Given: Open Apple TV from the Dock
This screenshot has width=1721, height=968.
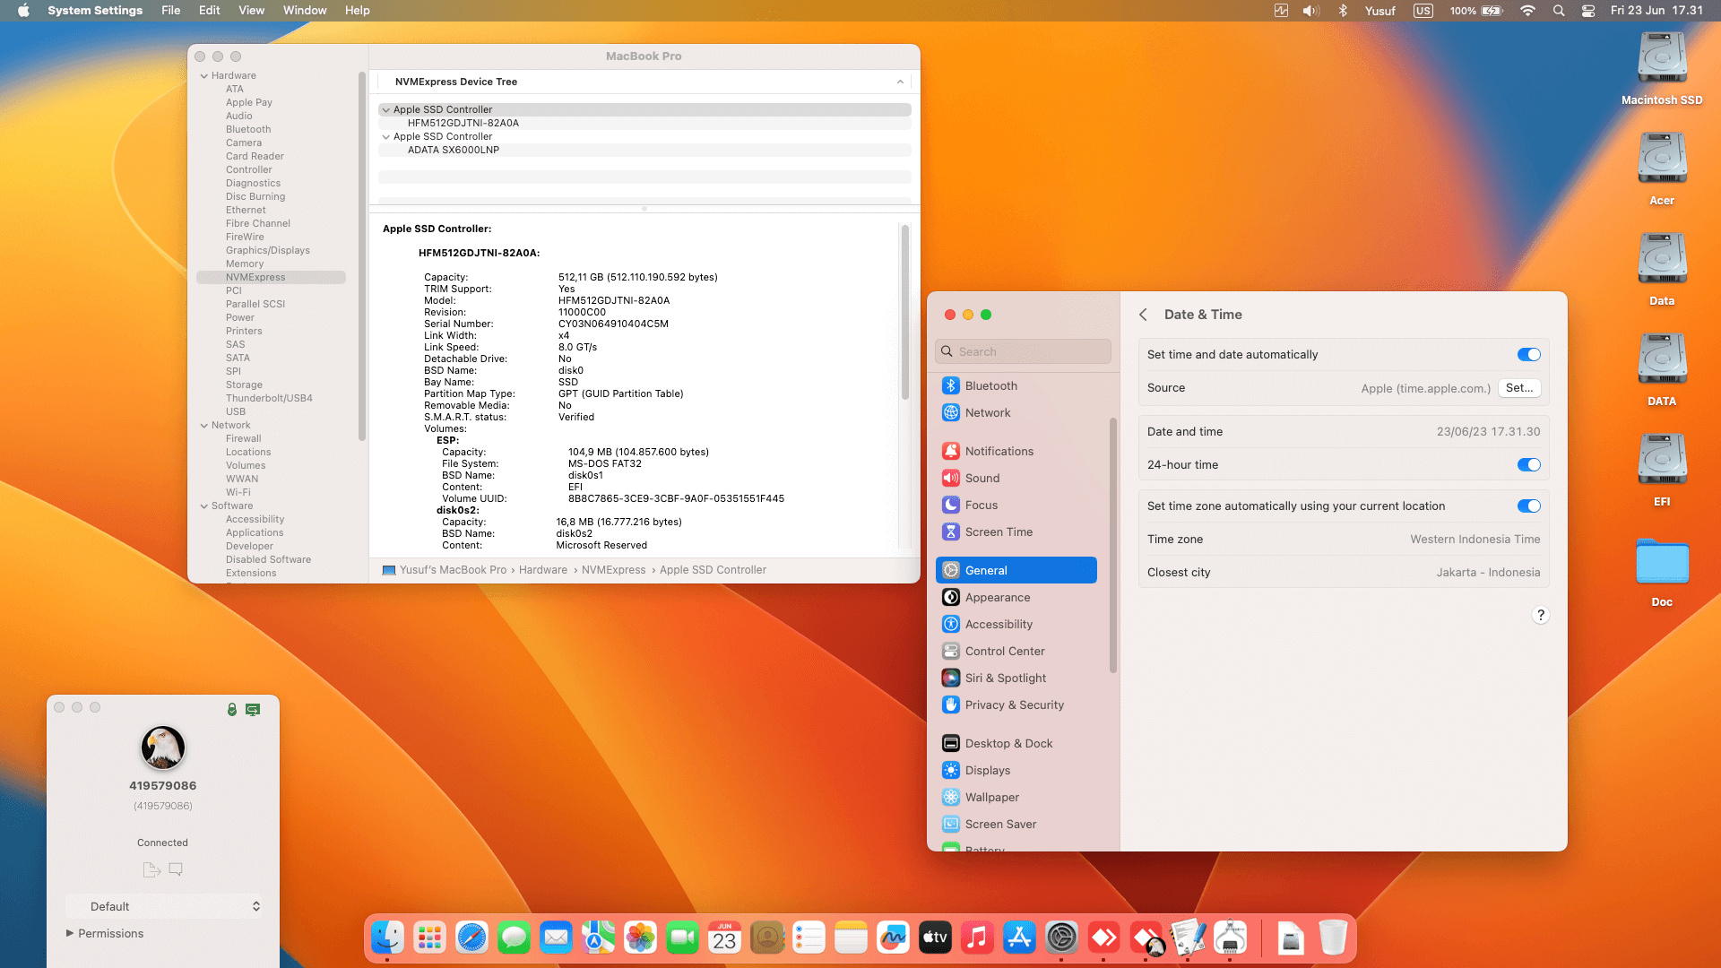Looking at the screenshot, I should pos(935,938).
